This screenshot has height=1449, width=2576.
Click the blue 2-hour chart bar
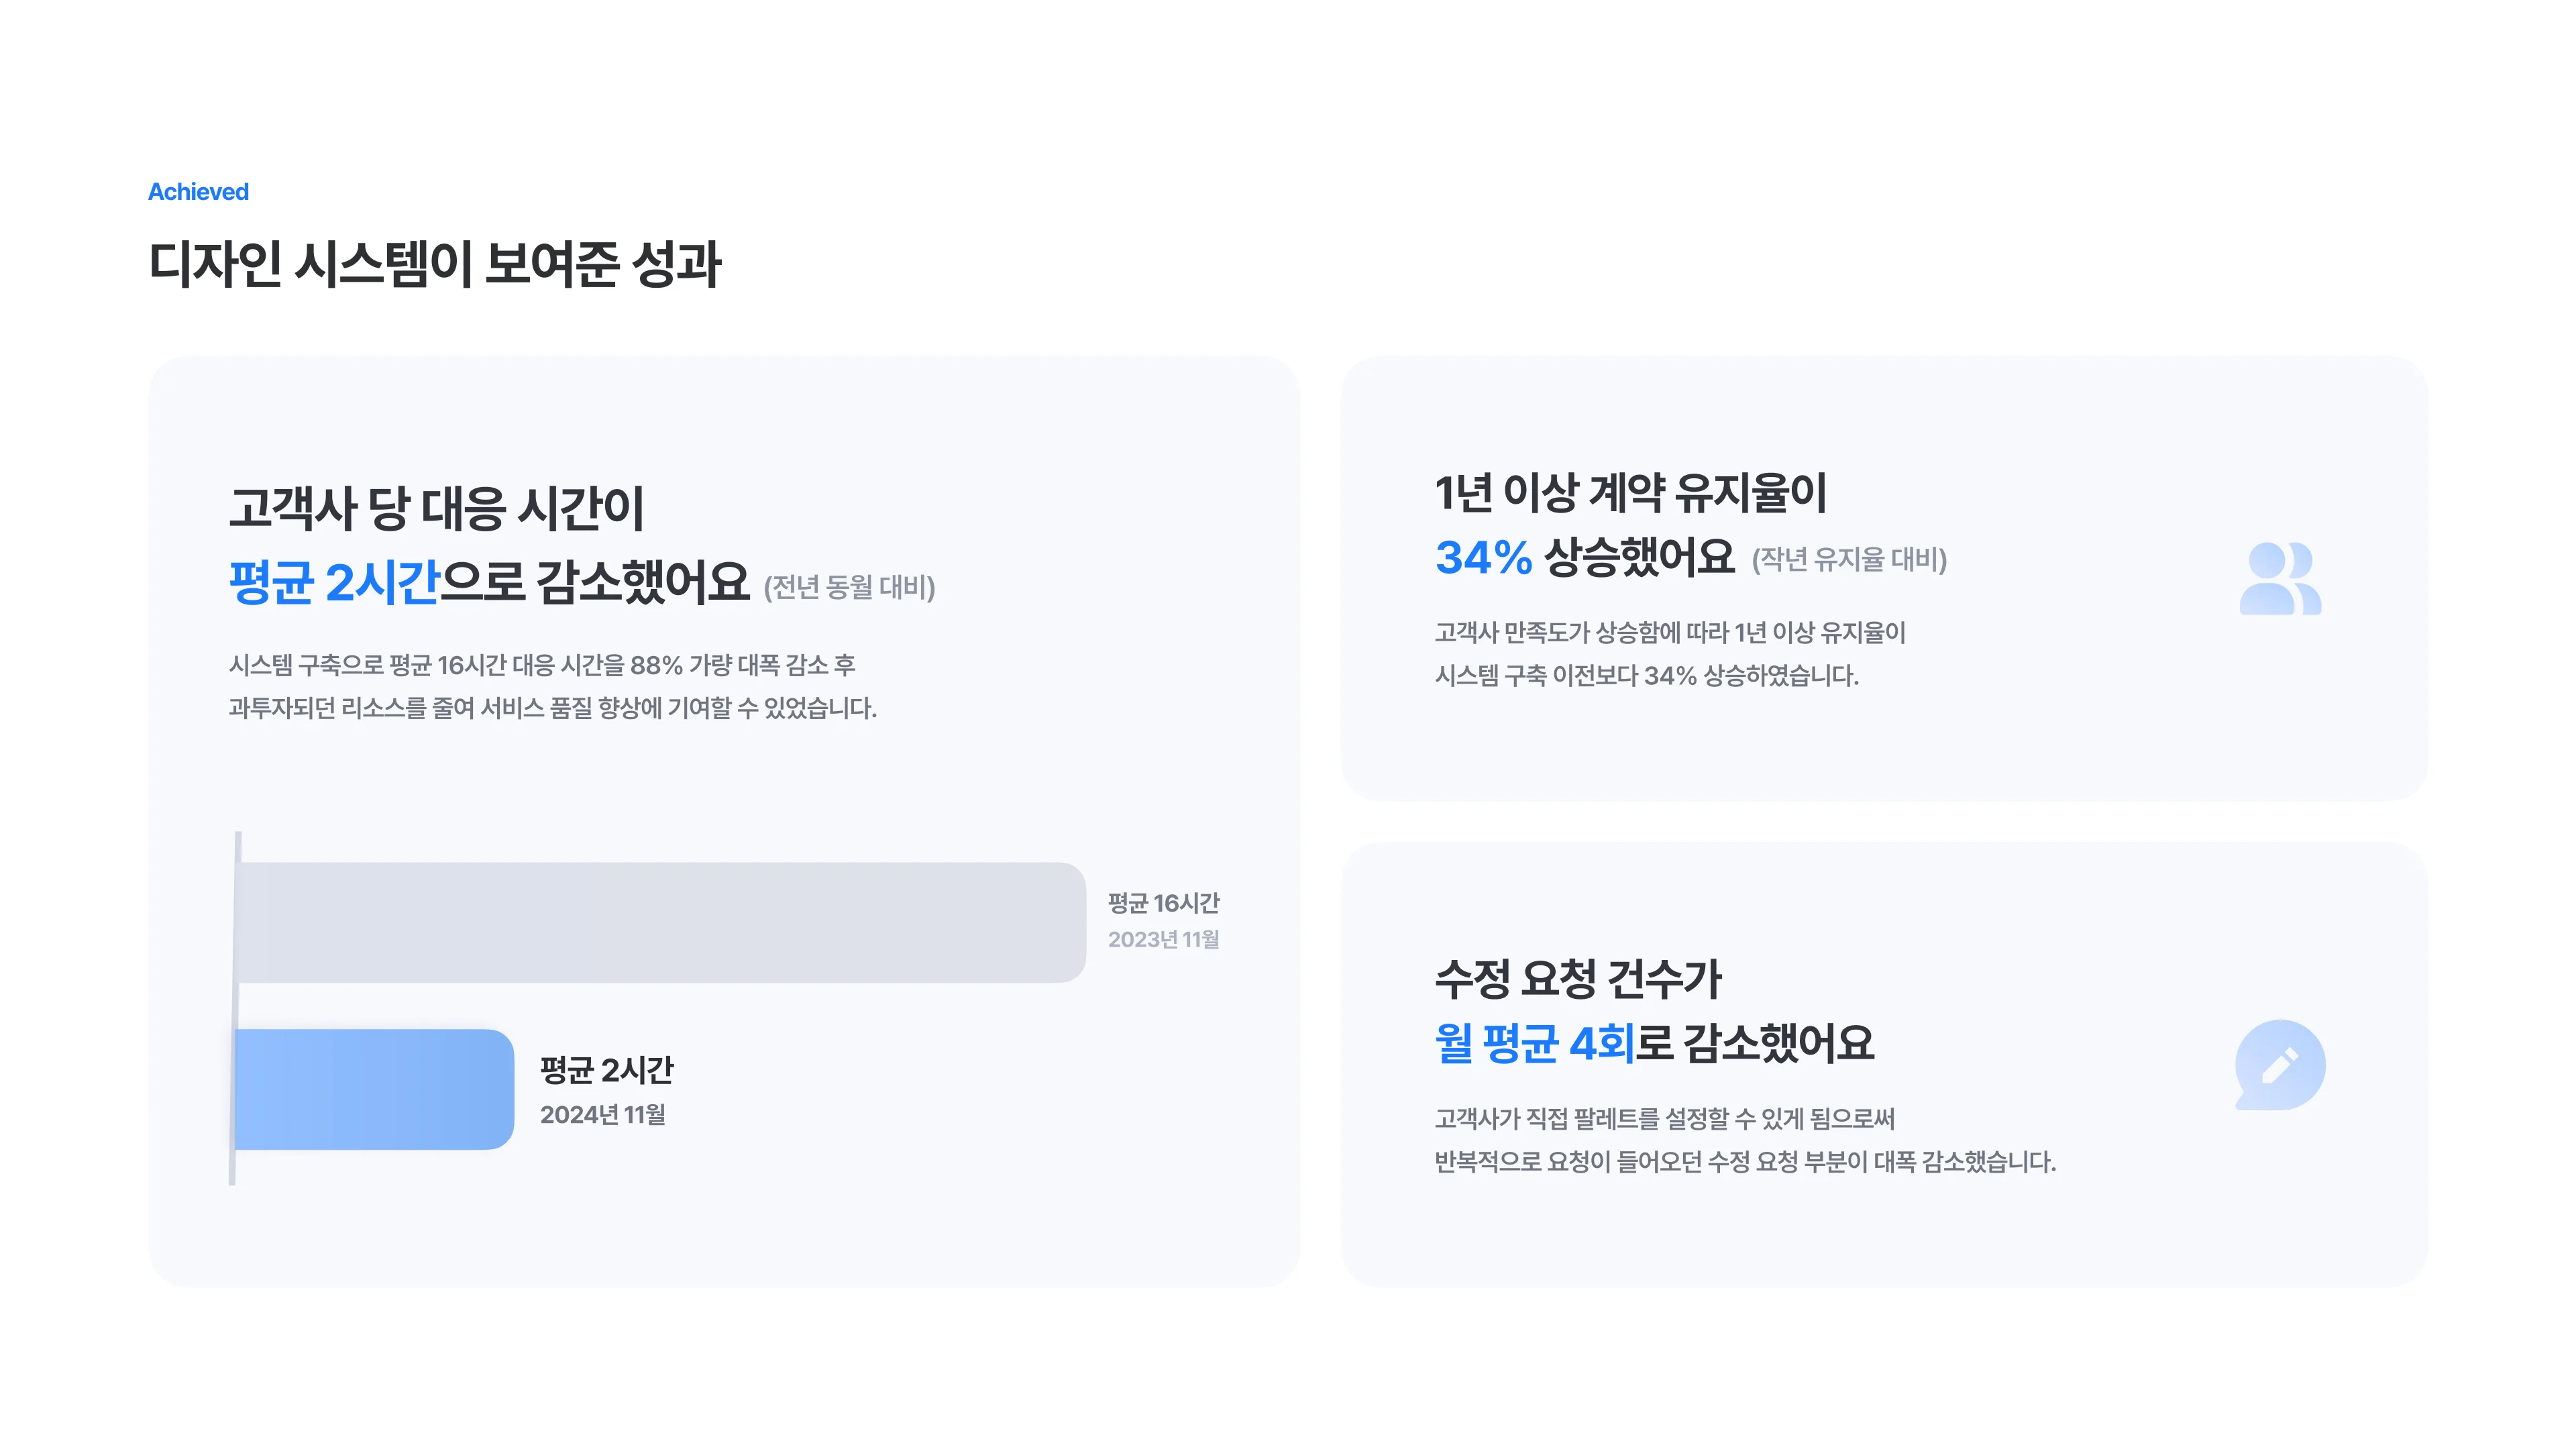(374, 1089)
